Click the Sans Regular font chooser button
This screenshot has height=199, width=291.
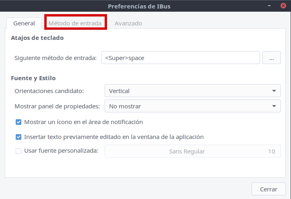[x=192, y=151]
